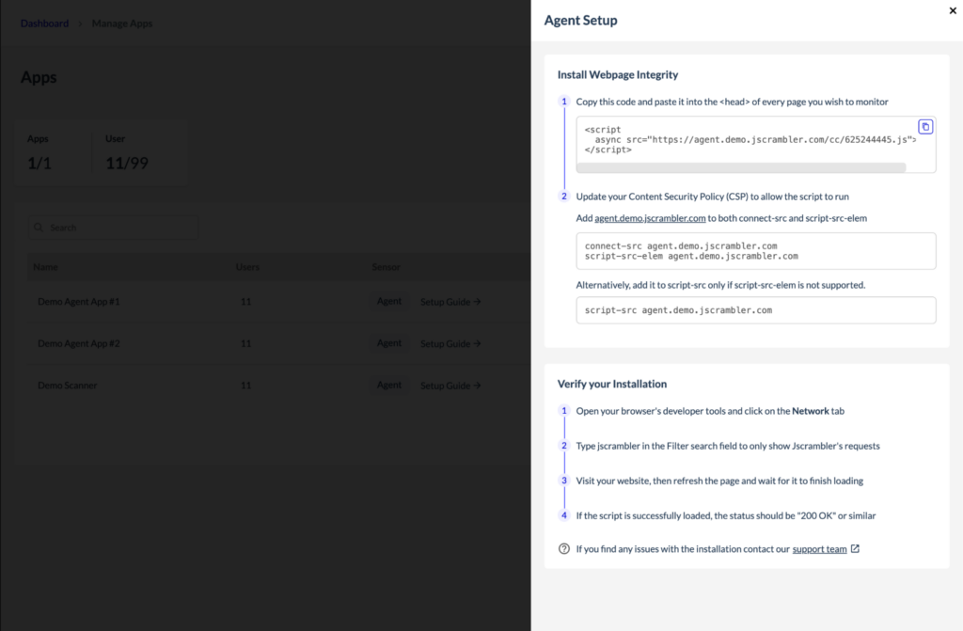This screenshot has height=631, width=963.
Task: Click the Name column header
Action: click(45, 267)
